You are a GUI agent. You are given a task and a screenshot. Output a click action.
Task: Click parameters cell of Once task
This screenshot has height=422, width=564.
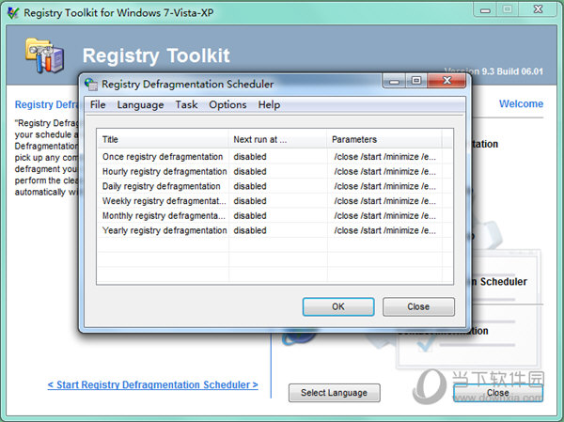(384, 157)
